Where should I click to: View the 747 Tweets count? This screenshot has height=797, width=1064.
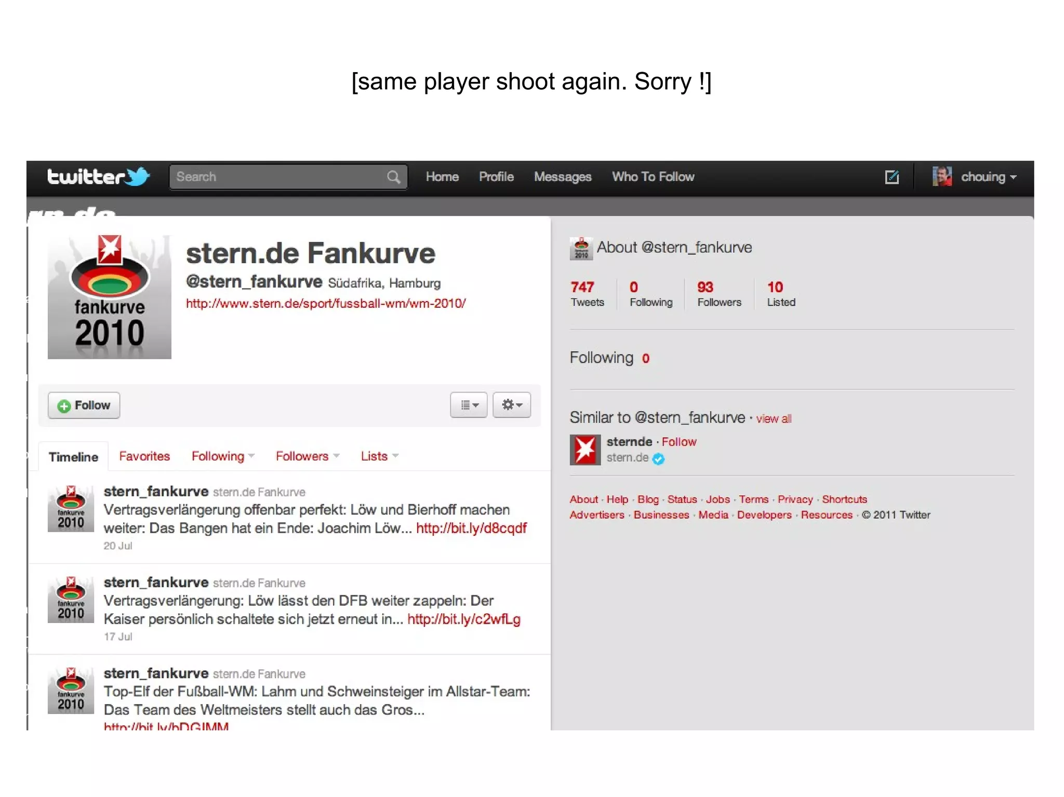click(x=588, y=294)
